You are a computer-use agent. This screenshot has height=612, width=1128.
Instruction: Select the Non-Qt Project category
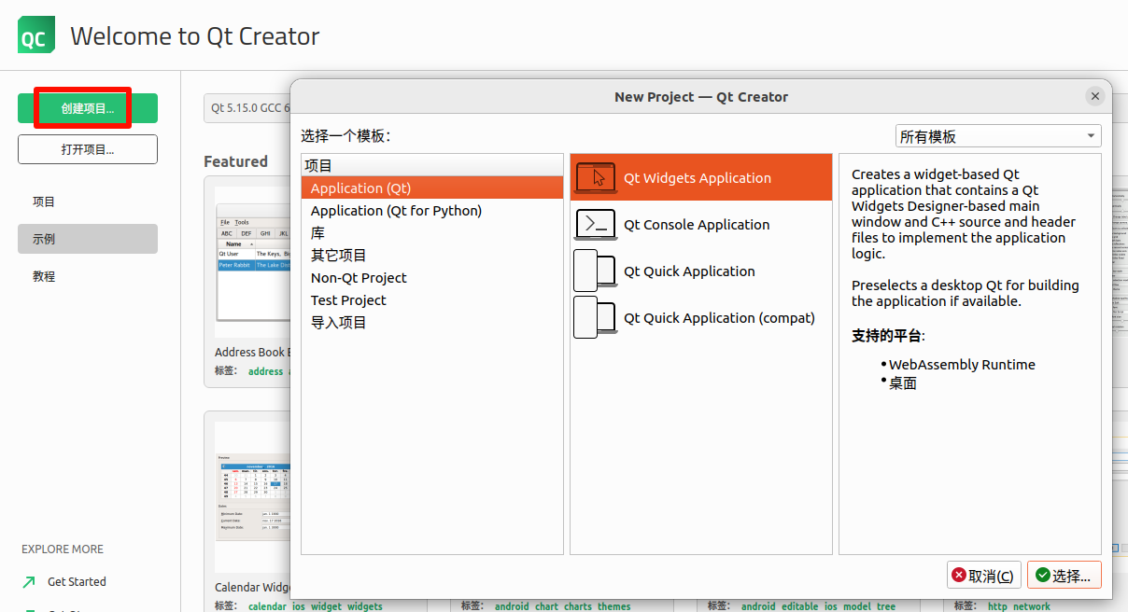[432, 277]
